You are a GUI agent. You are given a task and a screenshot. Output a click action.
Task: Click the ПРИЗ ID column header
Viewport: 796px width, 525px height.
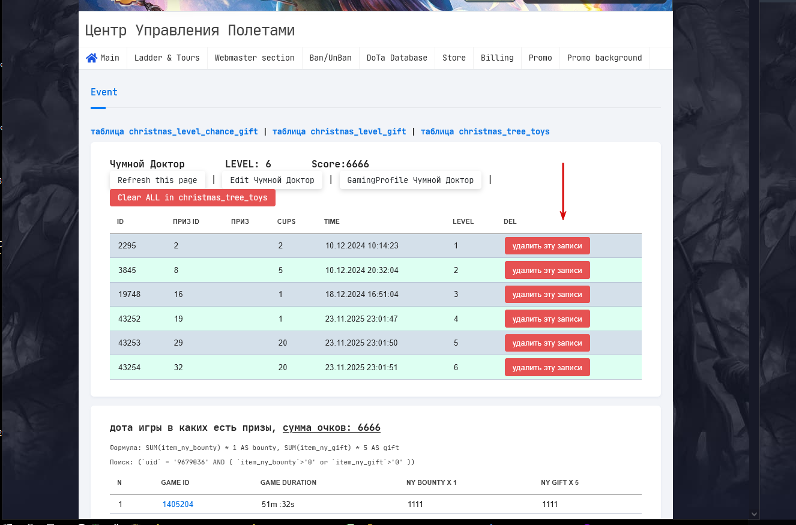(186, 222)
